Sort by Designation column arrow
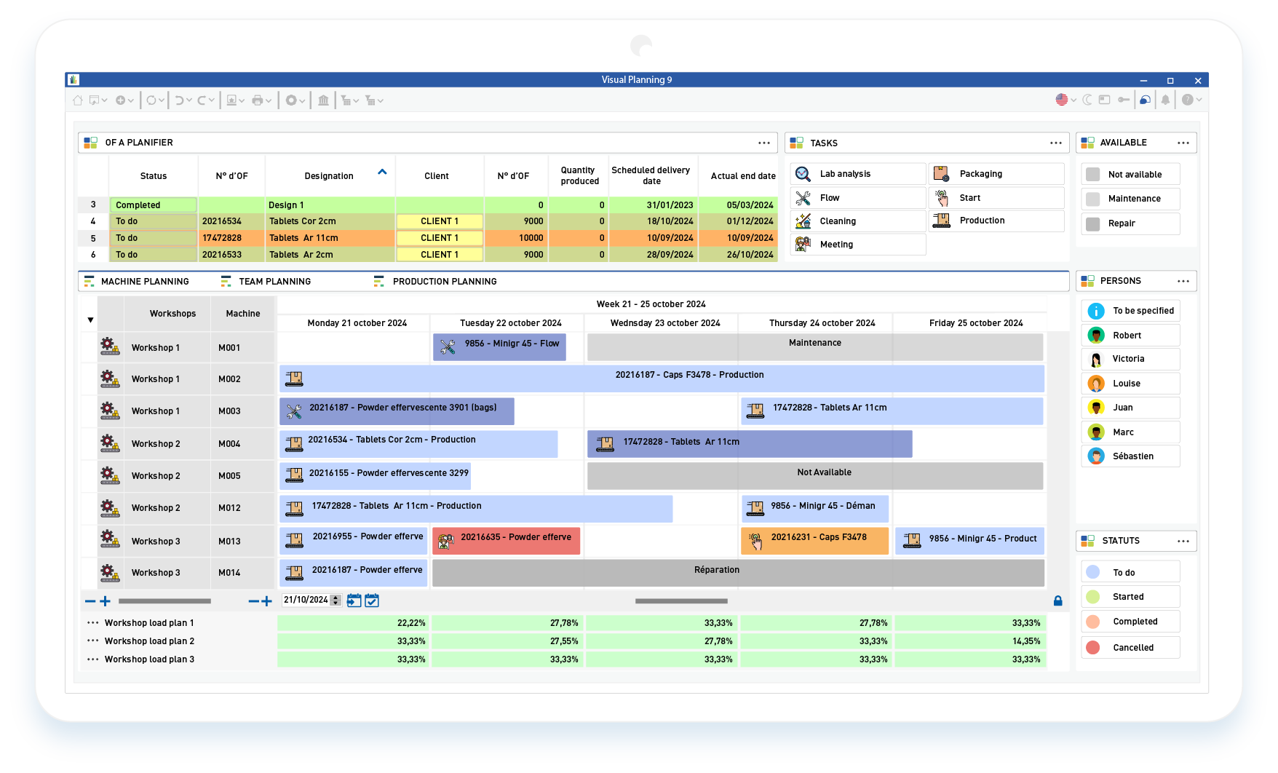This screenshot has width=1278, height=773. 382,172
